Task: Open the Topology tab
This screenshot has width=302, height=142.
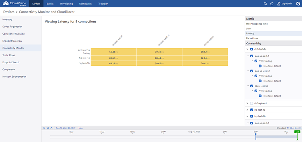Action: click(103, 3)
